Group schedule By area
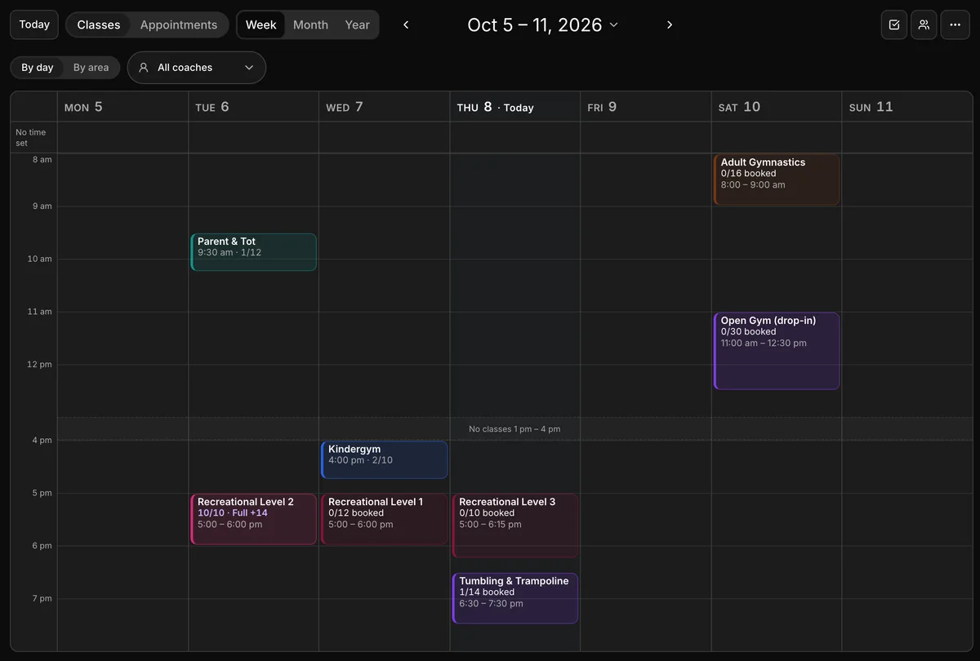This screenshot has height=661, width=980. [x=91, y=68]
